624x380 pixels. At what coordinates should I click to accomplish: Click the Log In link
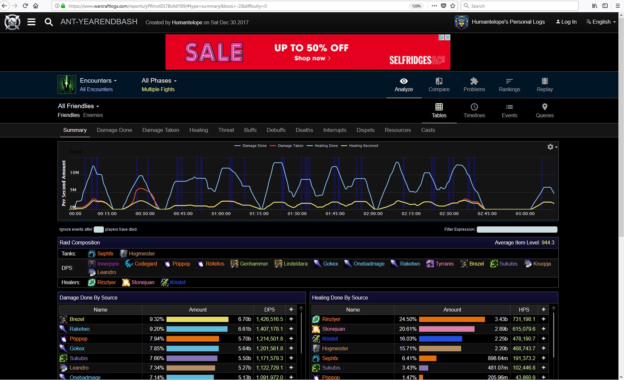566,22
